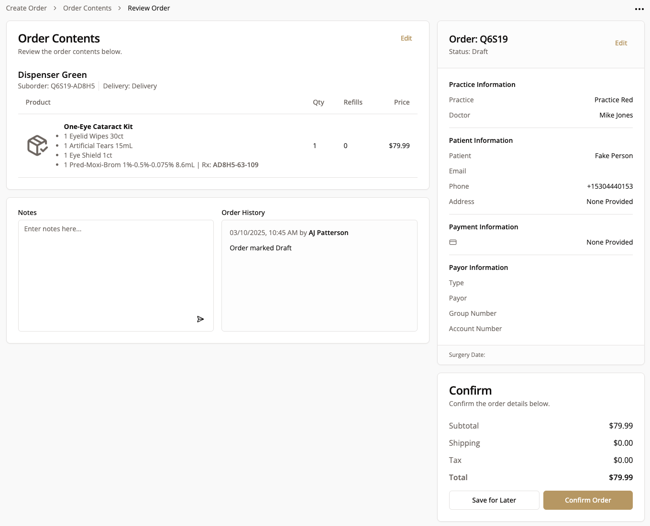Go to Create Order breadcrumb
The height and width of the screenshot is (526, 650).
pyautogui.click(x=26, y=8)
